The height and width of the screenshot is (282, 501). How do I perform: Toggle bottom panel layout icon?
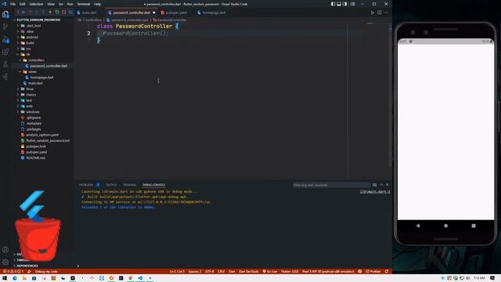[339, 4]
